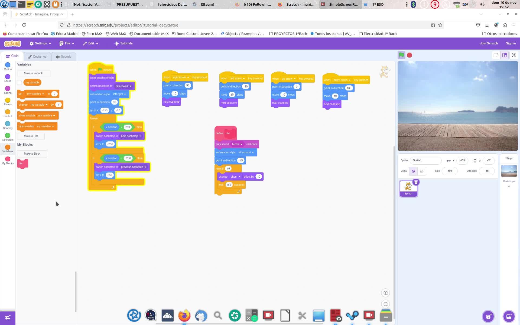Image resolution: width=520 pixels, height=325 pixels.
Task: Select the Stage backdrop thumbnail
Action: point(509,171)
